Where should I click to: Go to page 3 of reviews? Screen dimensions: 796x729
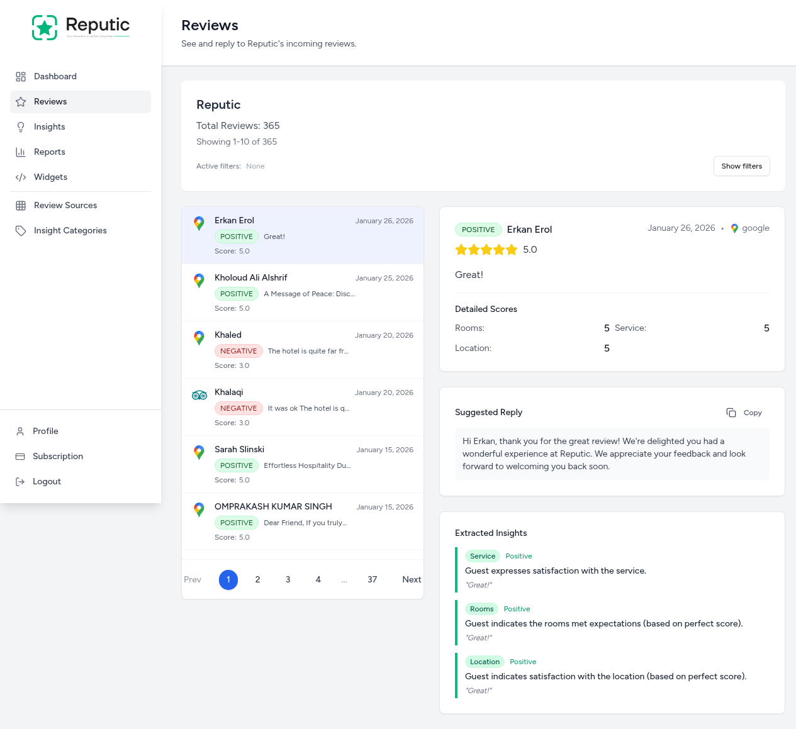click(x=288, y=580)
